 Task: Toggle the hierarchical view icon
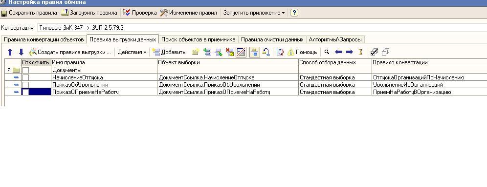point(255,52)
